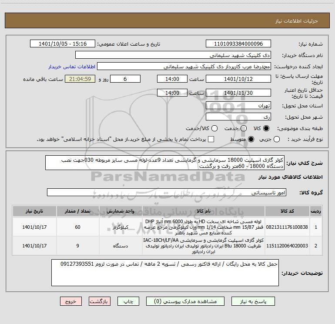335x324 pixels.
Task: Click the خروج exit button
Action: pos(71,301)
